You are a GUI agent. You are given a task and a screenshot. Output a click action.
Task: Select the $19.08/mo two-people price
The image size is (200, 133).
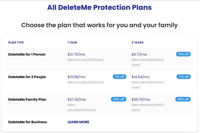(77, 77)
